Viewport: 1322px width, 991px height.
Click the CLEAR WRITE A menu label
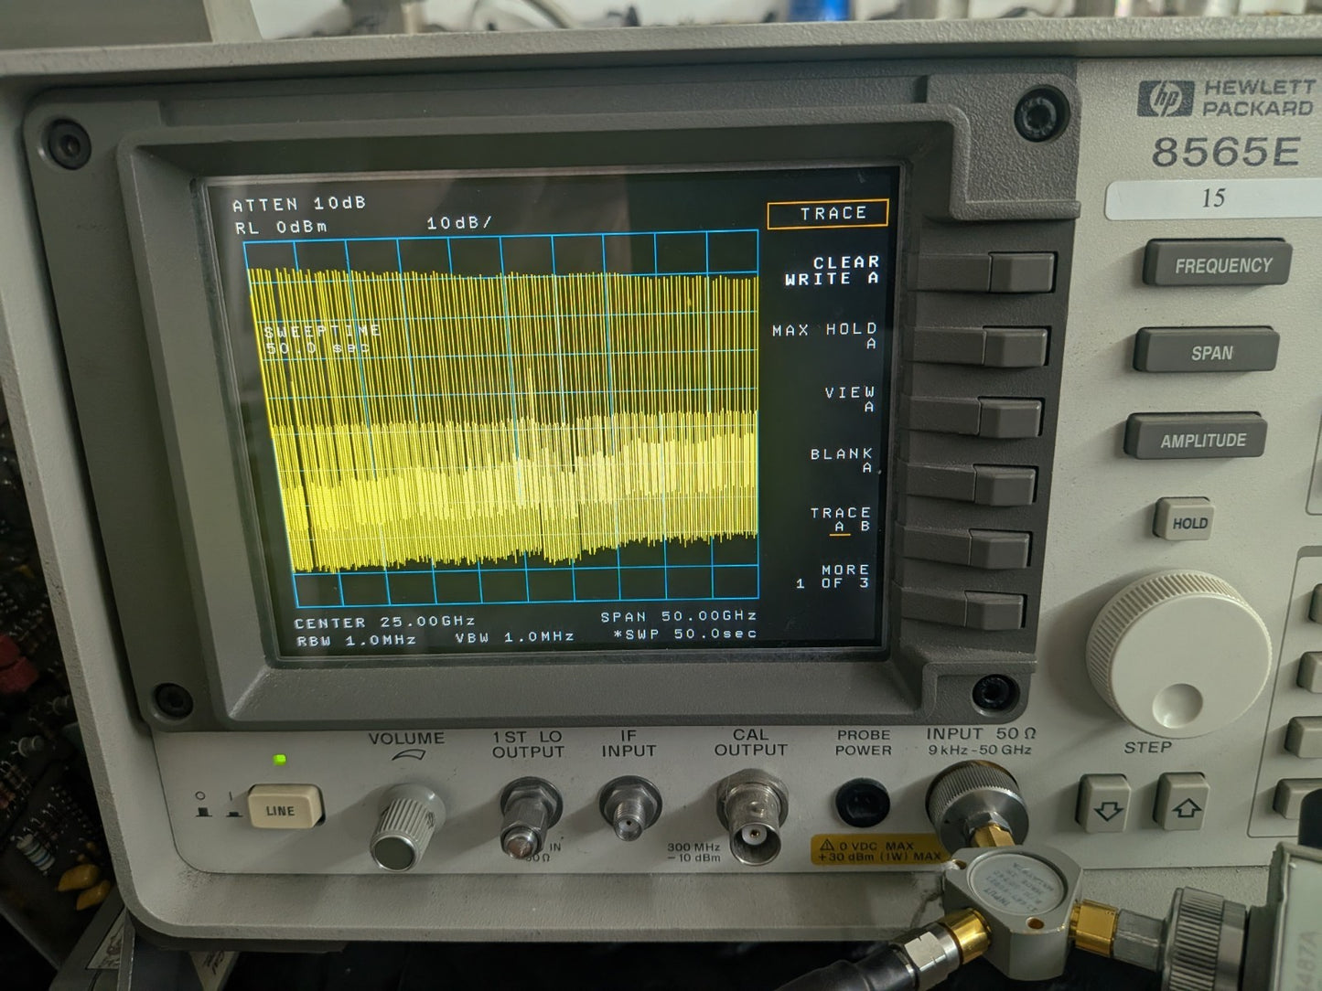(x=832, y=271)
